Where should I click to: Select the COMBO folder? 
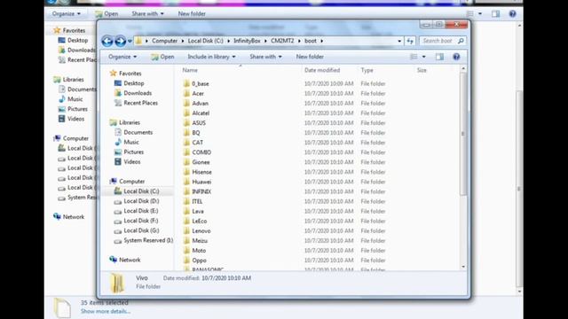197,152
